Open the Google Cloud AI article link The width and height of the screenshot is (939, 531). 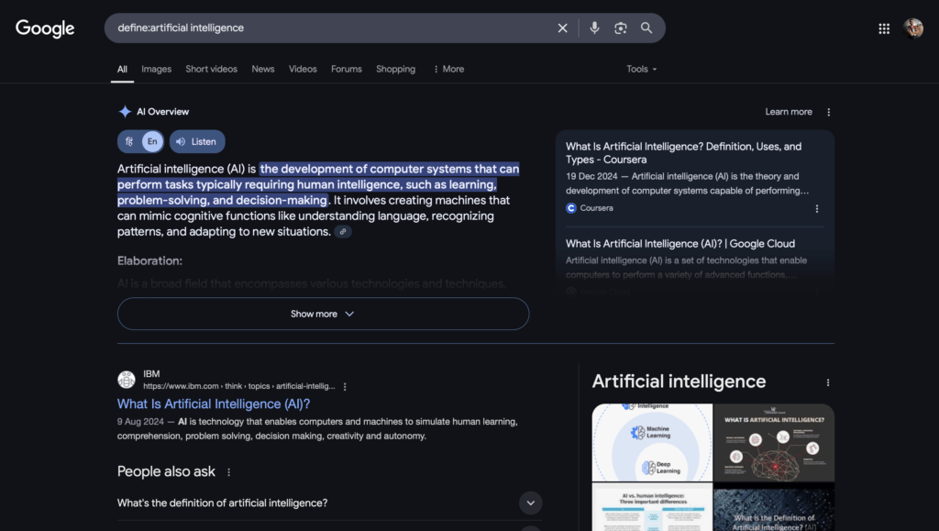click(680, 244)
